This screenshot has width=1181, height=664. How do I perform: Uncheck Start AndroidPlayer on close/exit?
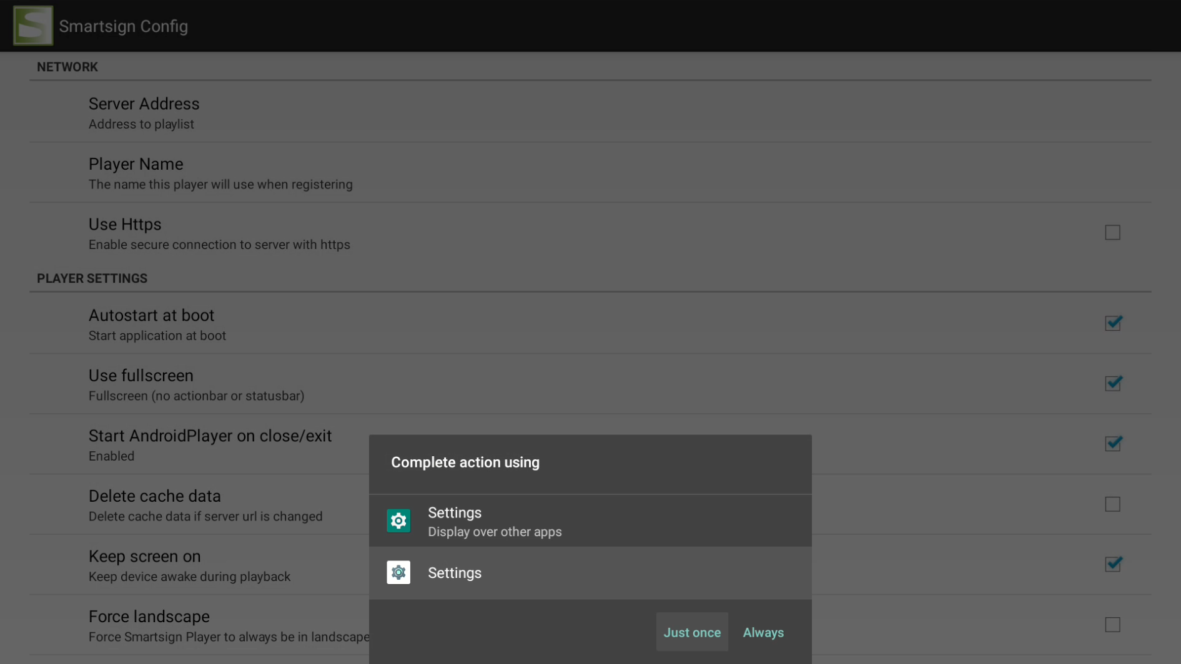point(1112,444)
